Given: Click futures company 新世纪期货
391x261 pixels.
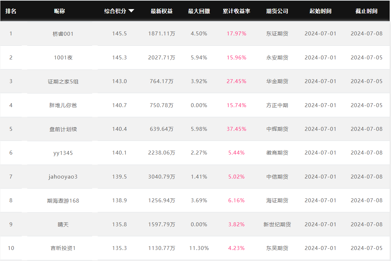Looking at the screenshot, I should pyautogui.click(x=277, y=224).
